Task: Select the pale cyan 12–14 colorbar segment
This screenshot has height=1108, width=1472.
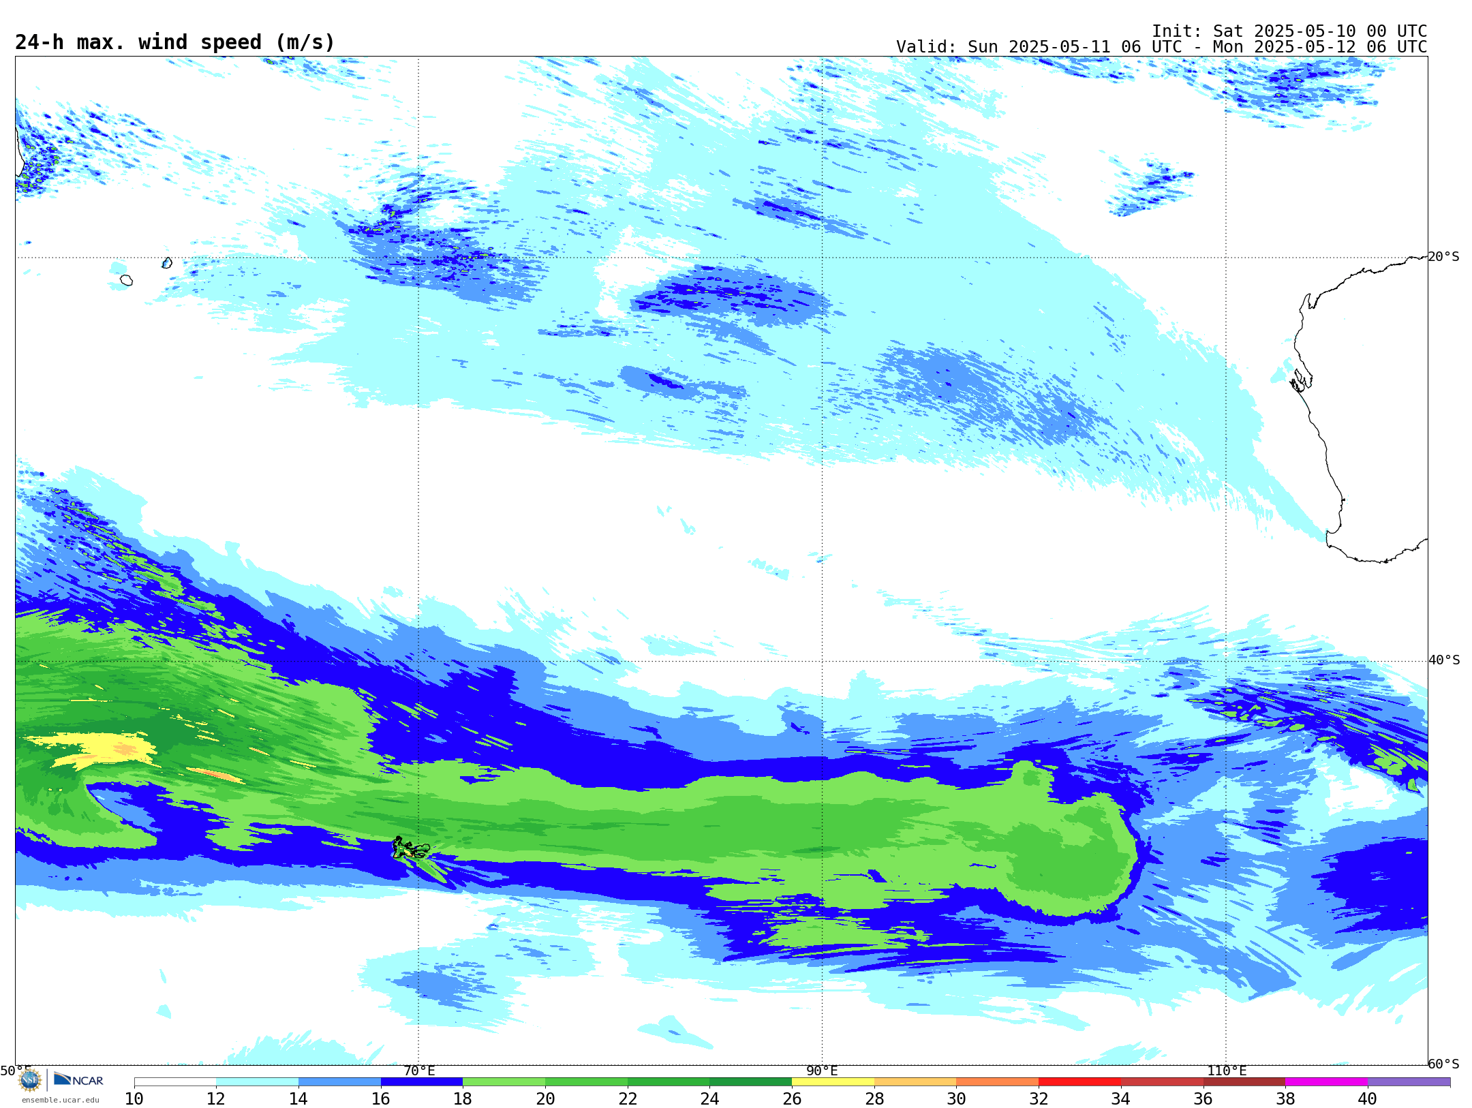Action: pyautogui.click(x=258, y=1082)
